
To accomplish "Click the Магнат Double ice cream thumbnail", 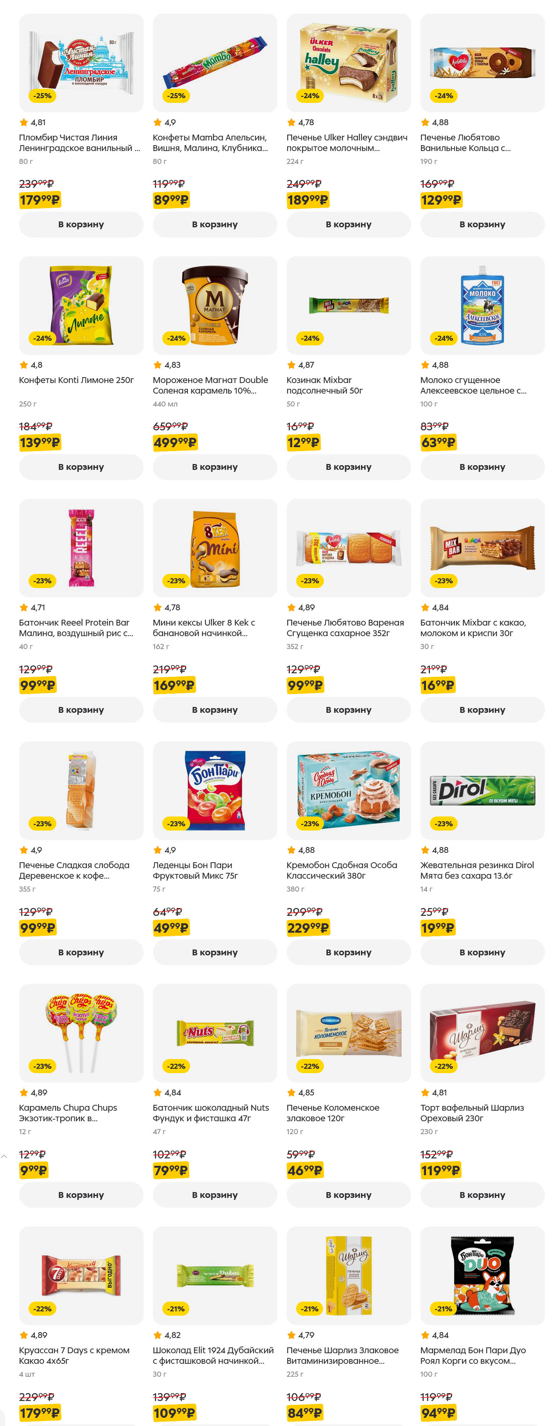I will 214,305.
